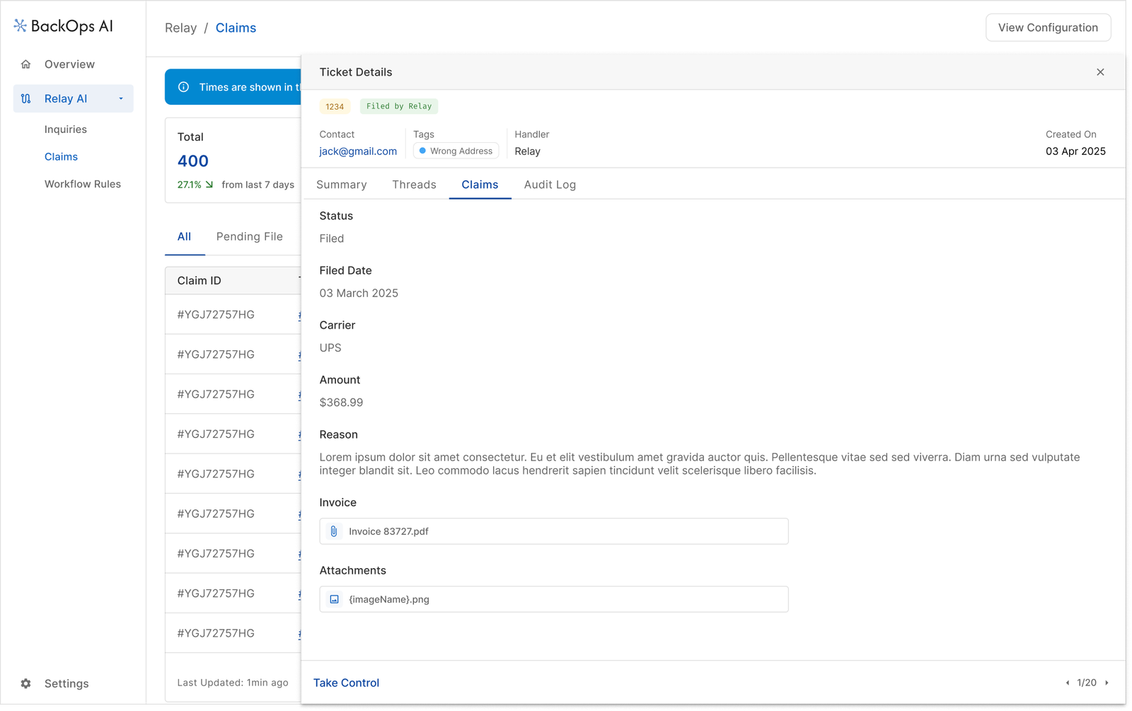Open jack@gmail.com contact link
The width and height of the screenshot is (1132, 711).
click(x=358, y=151)
